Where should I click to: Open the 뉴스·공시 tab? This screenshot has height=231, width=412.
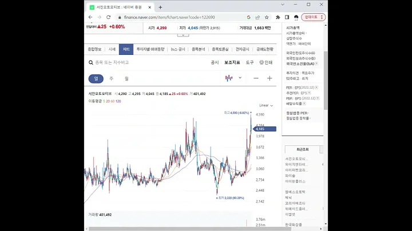click(178, 49)
